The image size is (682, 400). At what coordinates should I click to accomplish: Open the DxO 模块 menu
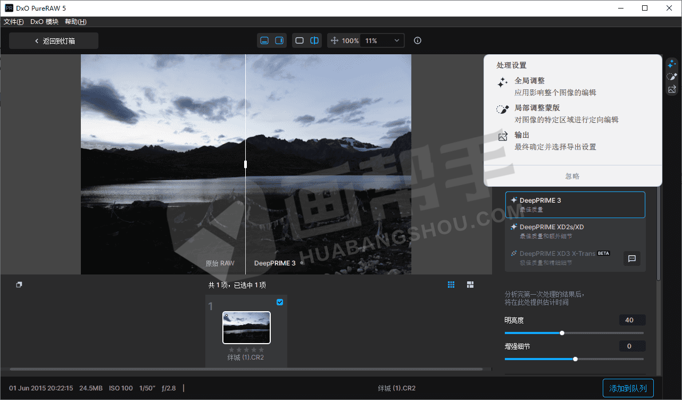click(44, 22)
